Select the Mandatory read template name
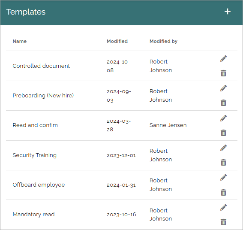243x230 pixels. [33, 214]
